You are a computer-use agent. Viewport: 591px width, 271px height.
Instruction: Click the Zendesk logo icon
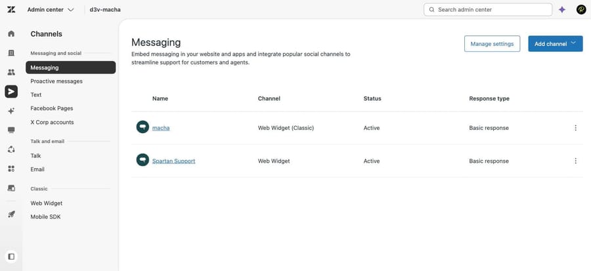(x=11, y=9)
